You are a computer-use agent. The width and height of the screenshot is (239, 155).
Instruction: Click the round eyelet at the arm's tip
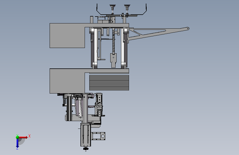188,28
